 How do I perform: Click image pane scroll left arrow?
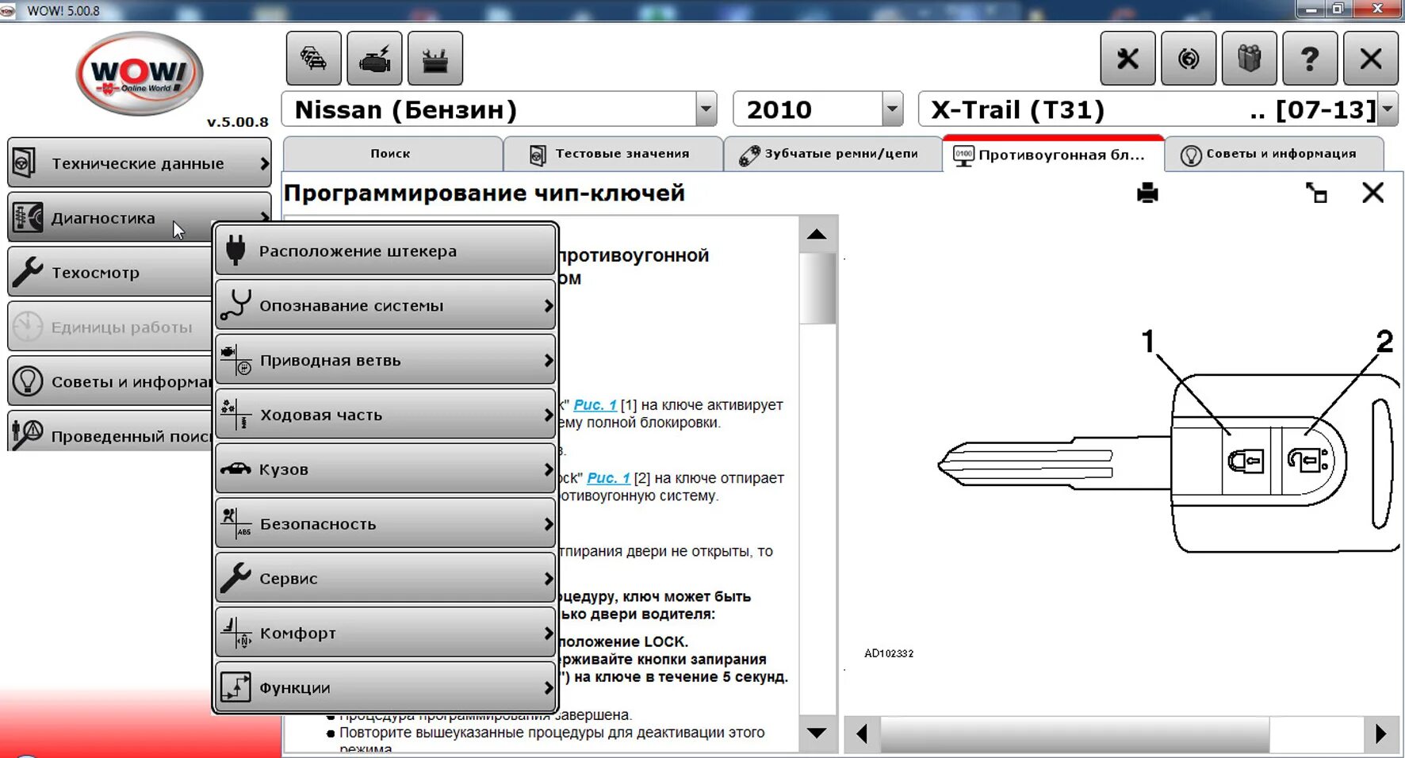pyautogui.click(x=862, y=733)
